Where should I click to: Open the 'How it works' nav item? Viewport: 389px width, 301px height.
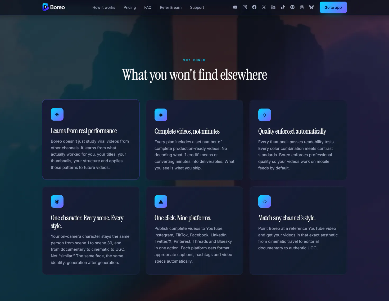click(x=104, y=7)
